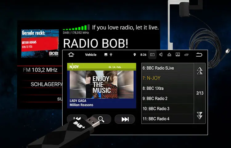Select station 7: N-JOY
This screenshot has height=148, width=231.
pyautogui.click(x=168, y=78)
